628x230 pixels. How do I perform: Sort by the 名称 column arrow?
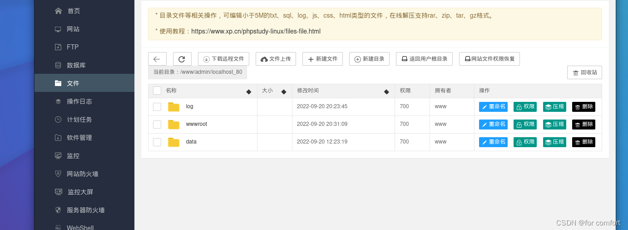tap(248, 91)
